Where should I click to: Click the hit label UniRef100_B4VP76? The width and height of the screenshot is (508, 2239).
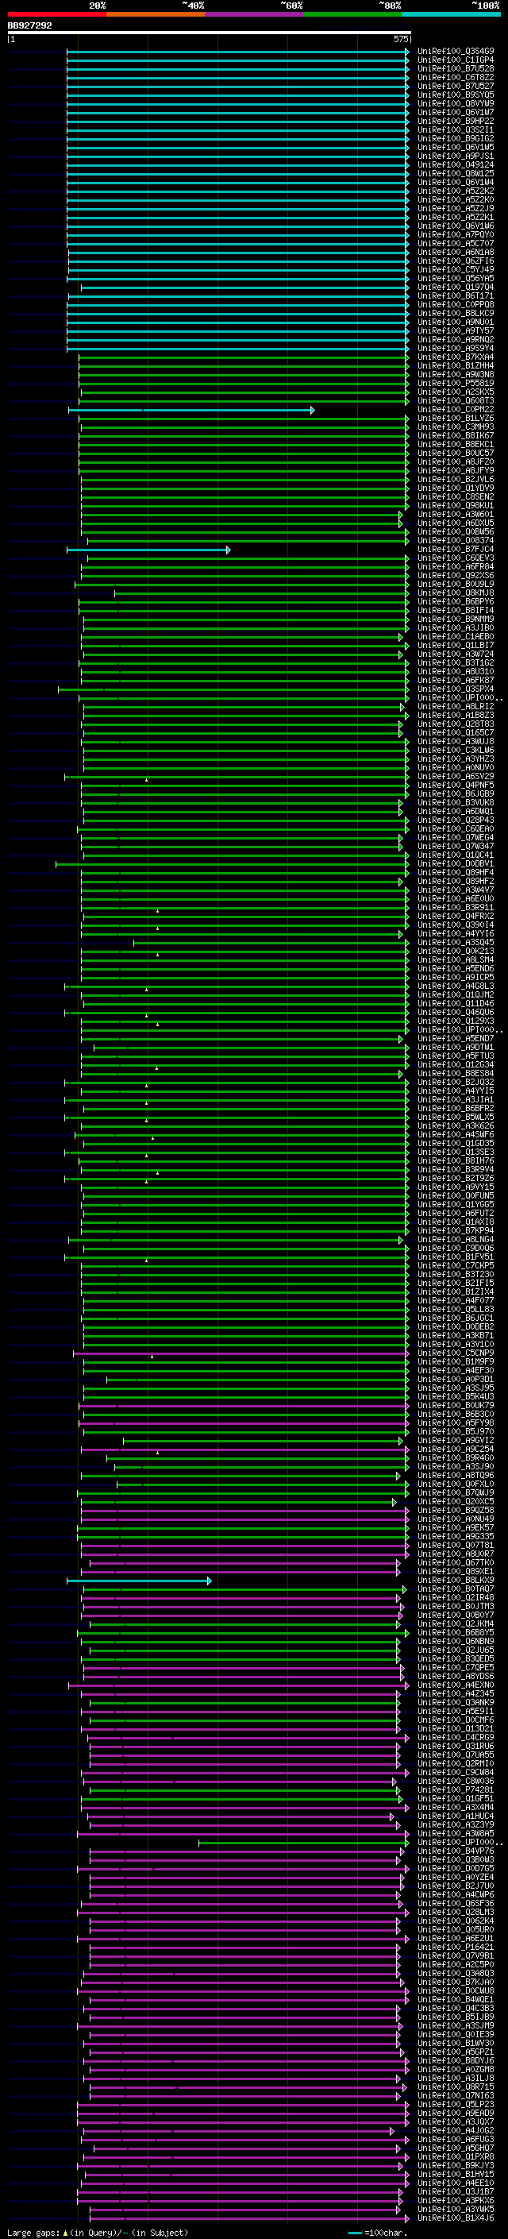tap(456, 1851)
